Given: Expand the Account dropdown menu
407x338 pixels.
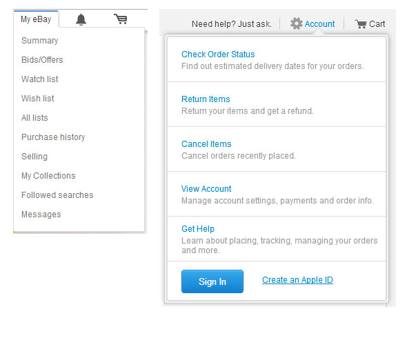Looking at the screenshot, I should pyautogui.click(x=319, y=24).
